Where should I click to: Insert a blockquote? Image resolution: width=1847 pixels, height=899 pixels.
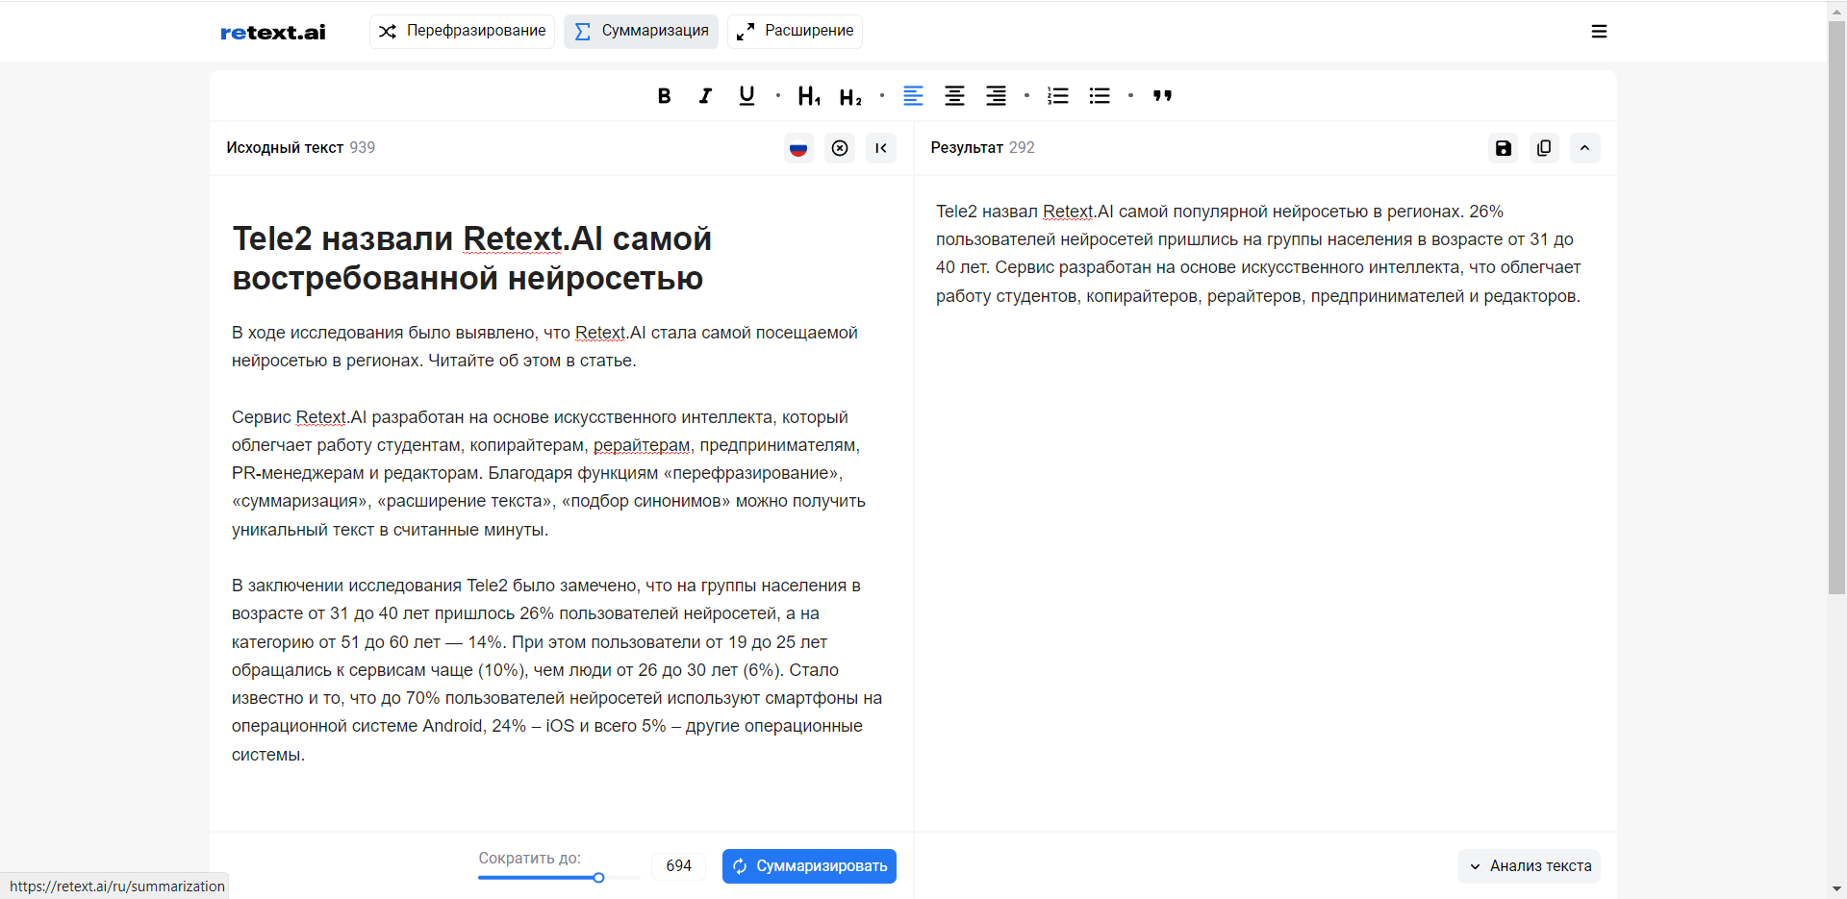coord(1161,95)
